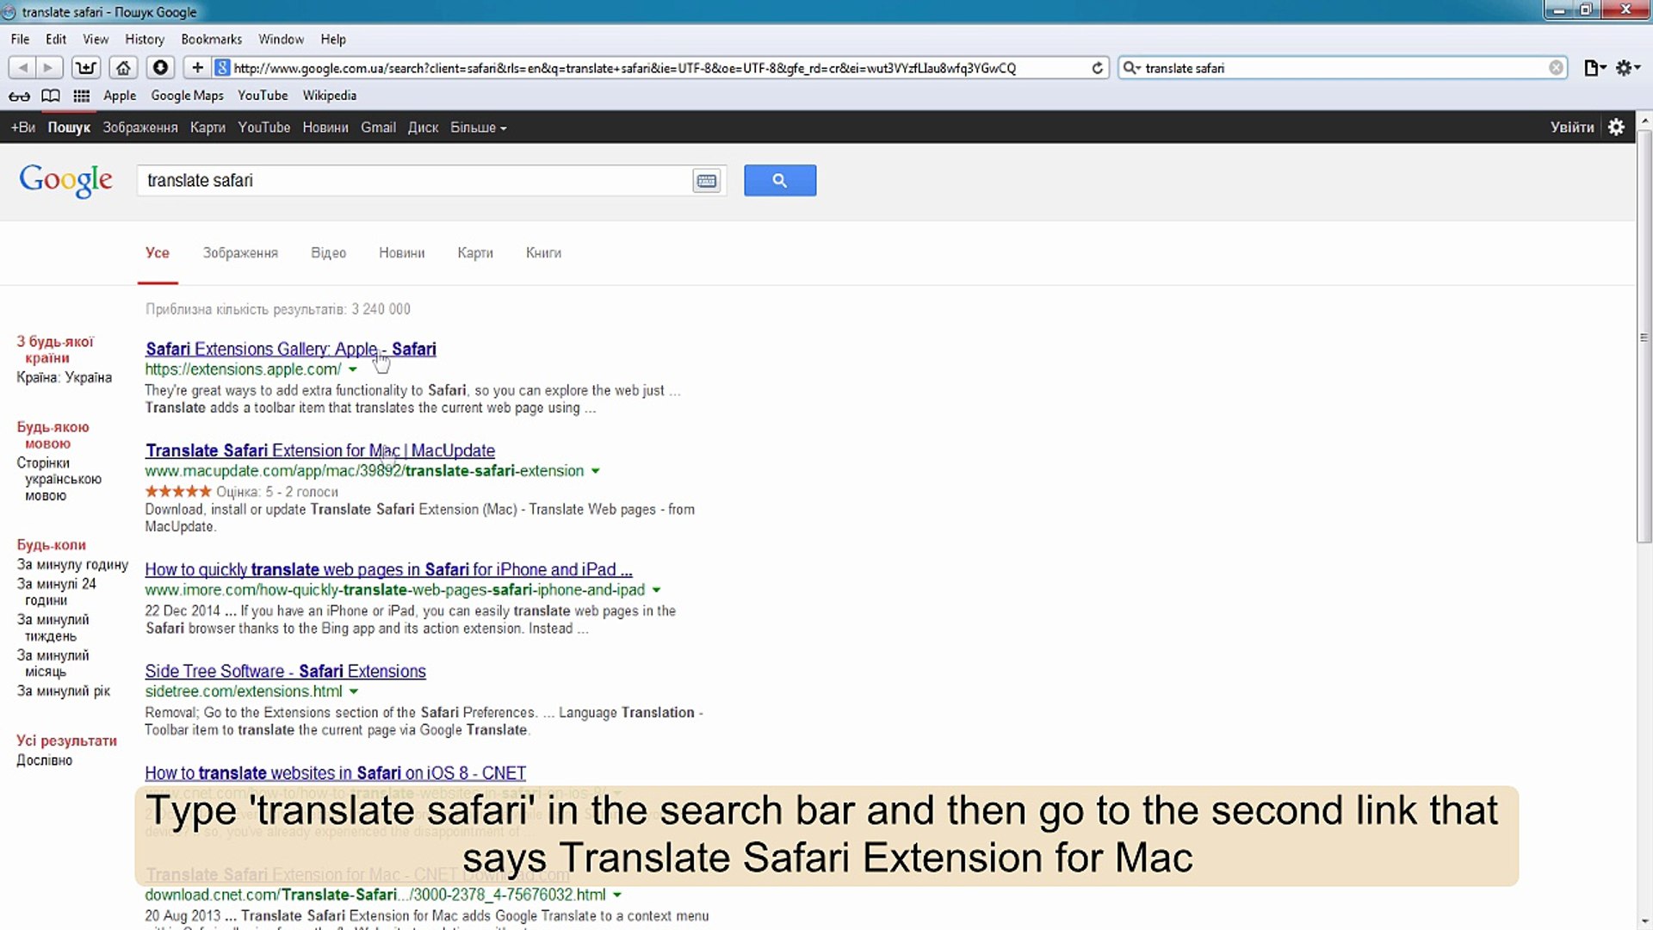Select the Зображення search filter tab

[x=239, y=252]
